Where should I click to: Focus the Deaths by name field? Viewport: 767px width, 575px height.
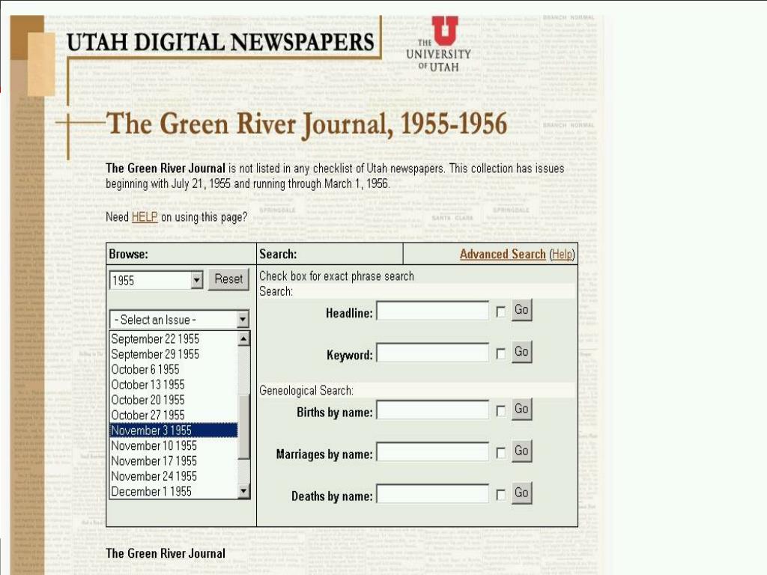[432, 494]
